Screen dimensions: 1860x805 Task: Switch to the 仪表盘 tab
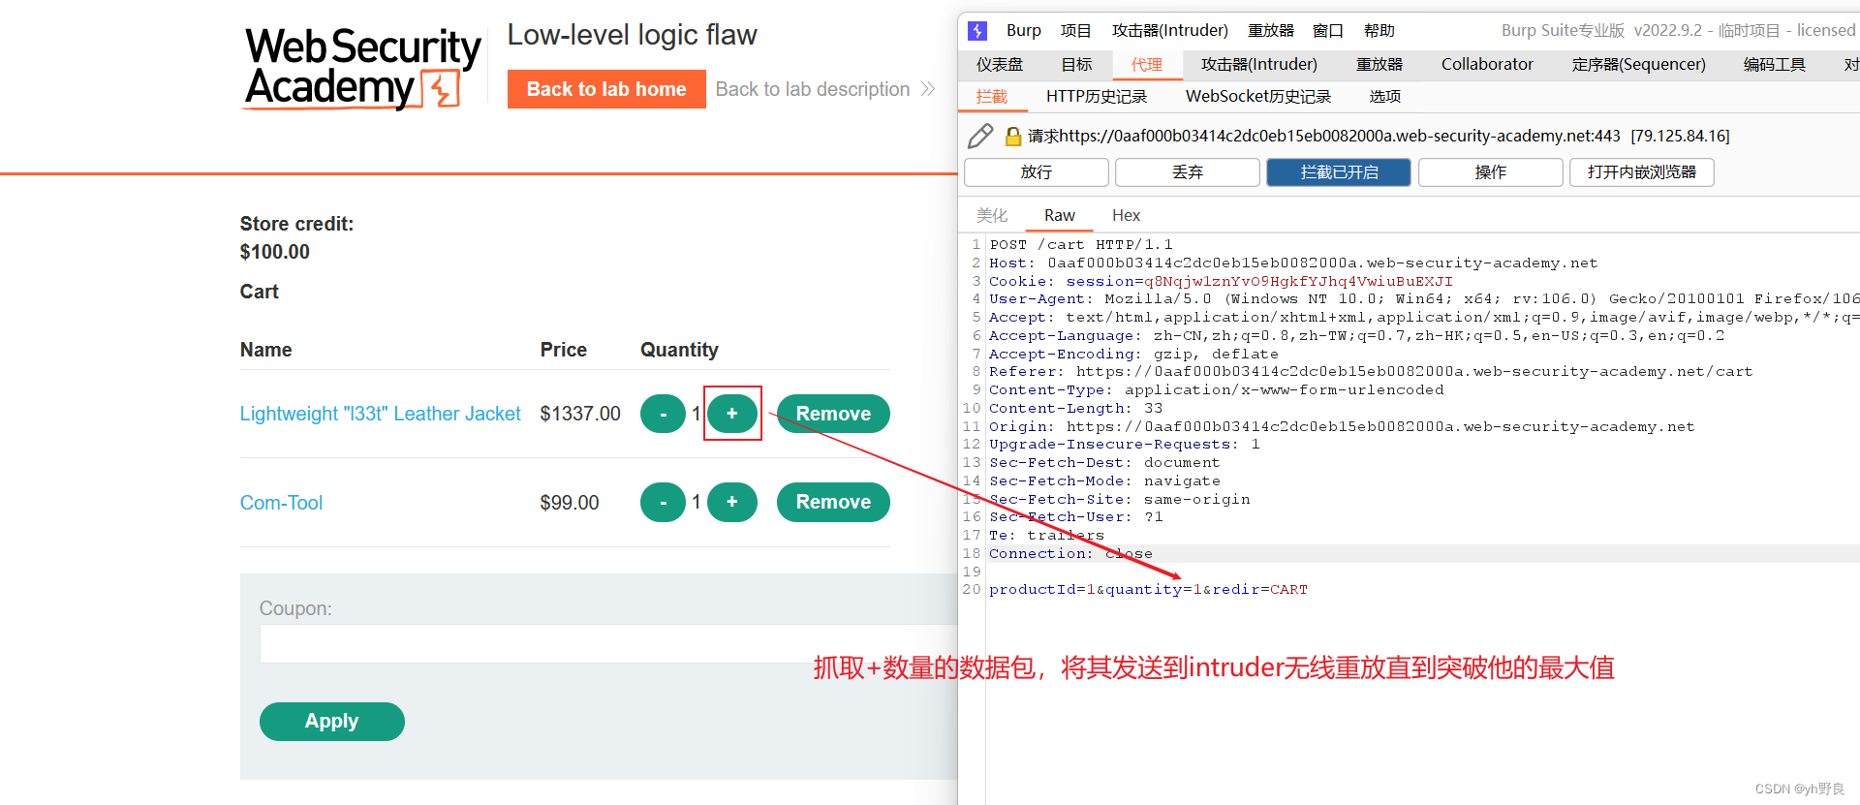pyautogui.click(x=999, y=65)
